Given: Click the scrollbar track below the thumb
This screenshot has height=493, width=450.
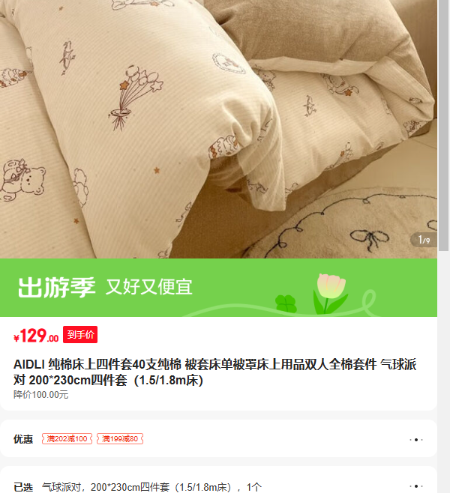Looking at the screenshot, I should point(444,371).
